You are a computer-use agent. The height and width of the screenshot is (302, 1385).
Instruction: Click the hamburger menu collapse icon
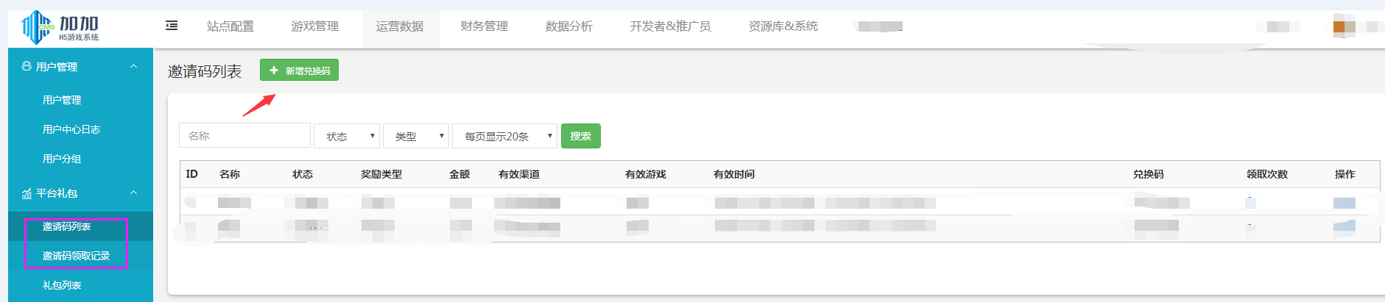[x=172, y=26]
